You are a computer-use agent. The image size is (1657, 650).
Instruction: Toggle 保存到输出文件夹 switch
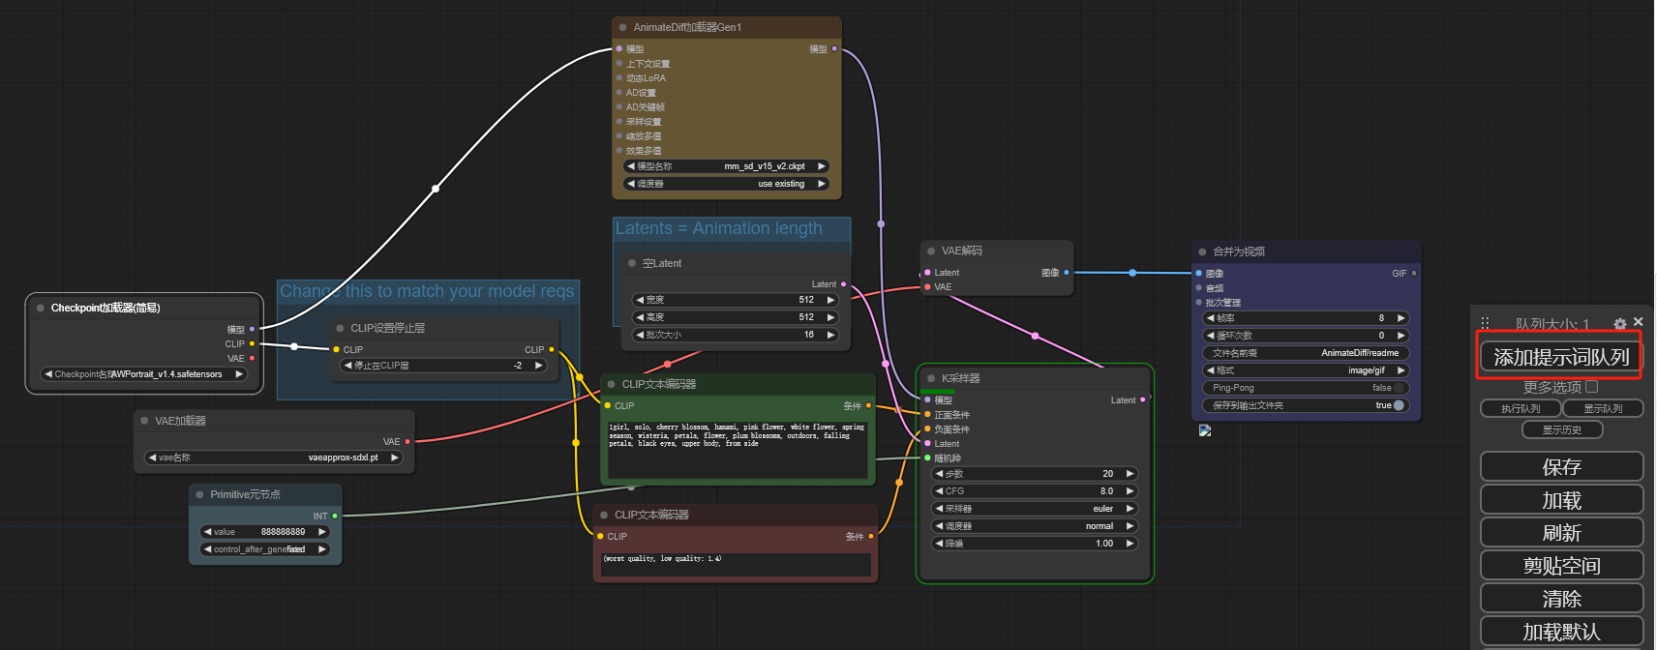click(x=1399, y=405)
